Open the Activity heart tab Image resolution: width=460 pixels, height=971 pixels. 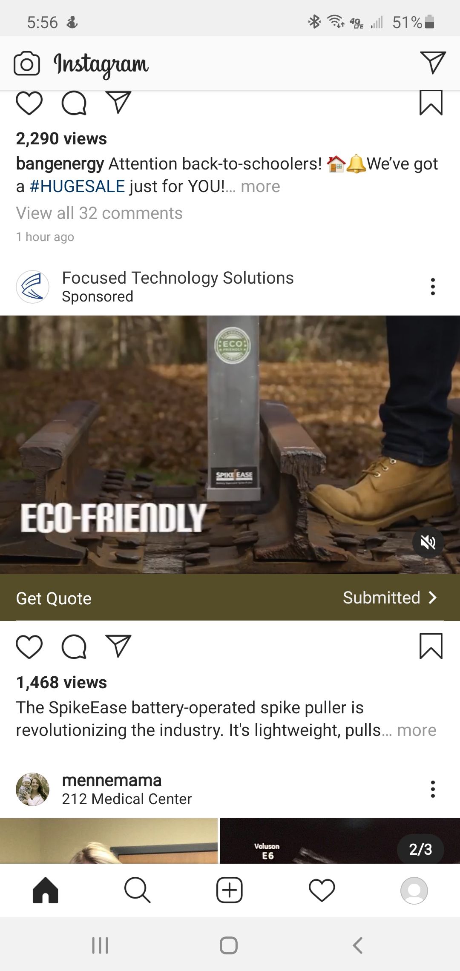[x=322, y=890]
